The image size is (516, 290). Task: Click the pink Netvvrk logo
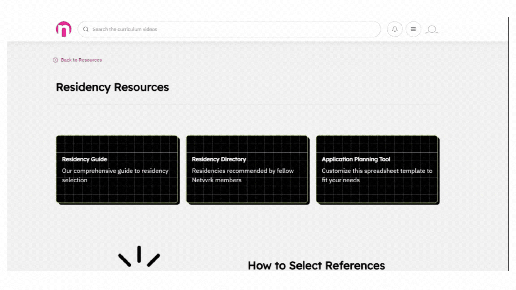64,29
